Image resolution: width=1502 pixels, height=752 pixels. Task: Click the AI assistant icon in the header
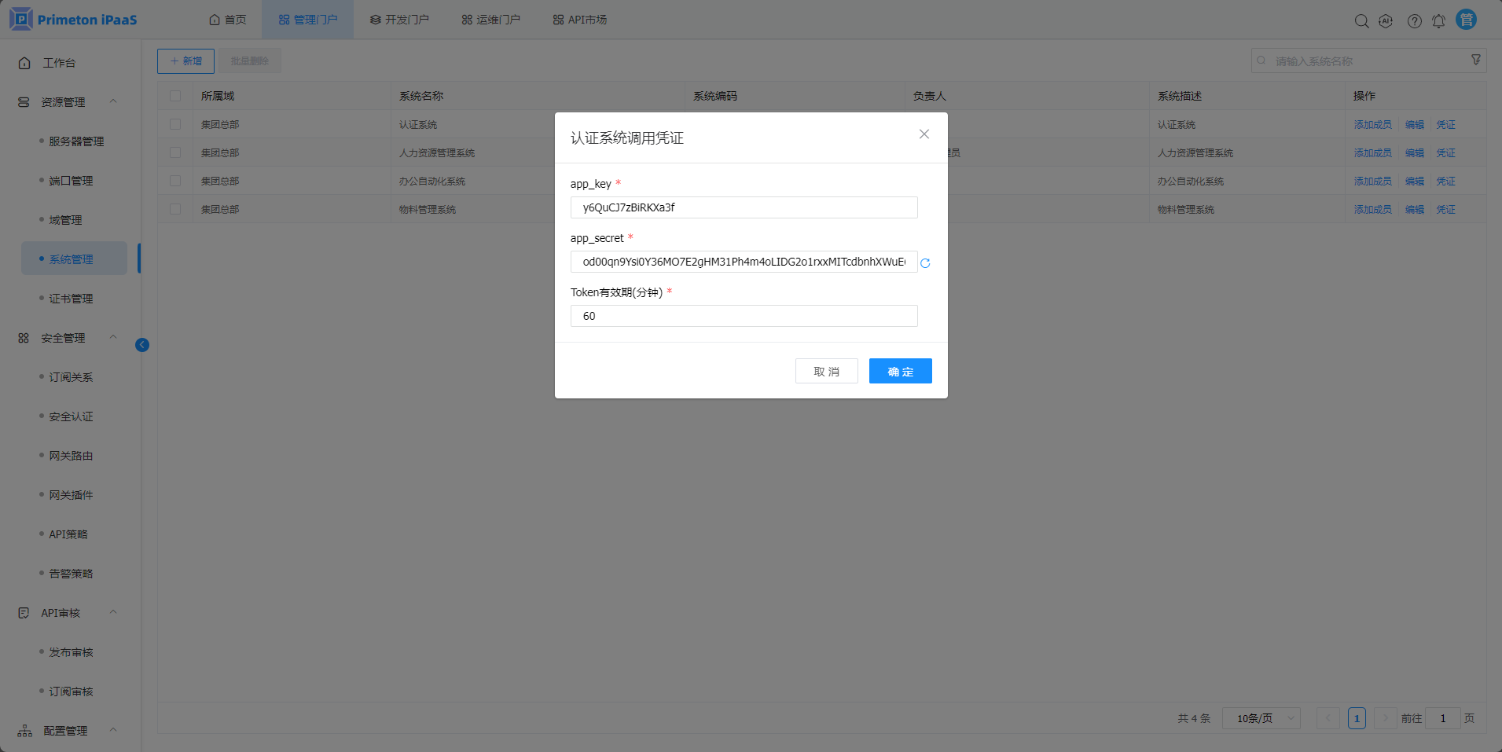click(1385, 21)
